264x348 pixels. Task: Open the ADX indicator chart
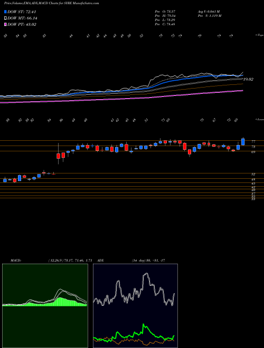point(135,306)
